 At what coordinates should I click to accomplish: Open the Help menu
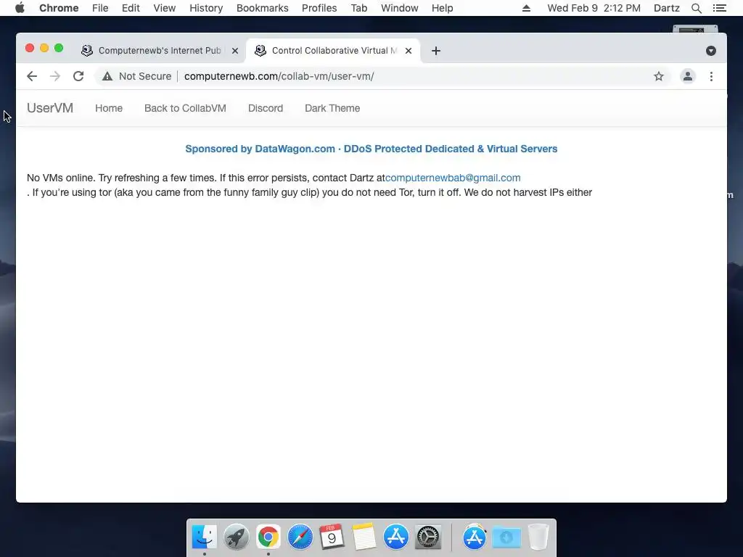point(442,8)
